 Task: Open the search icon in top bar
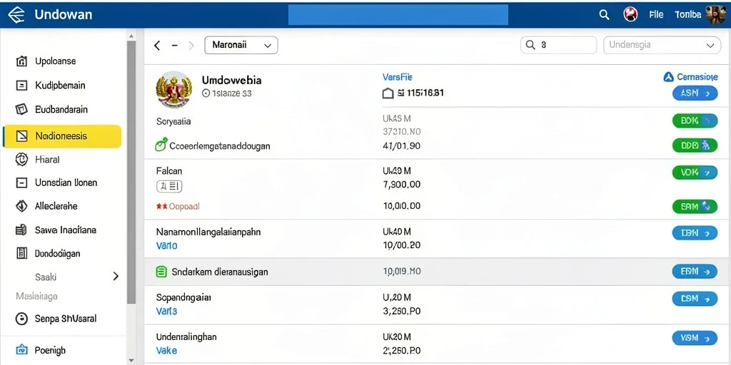604,15
